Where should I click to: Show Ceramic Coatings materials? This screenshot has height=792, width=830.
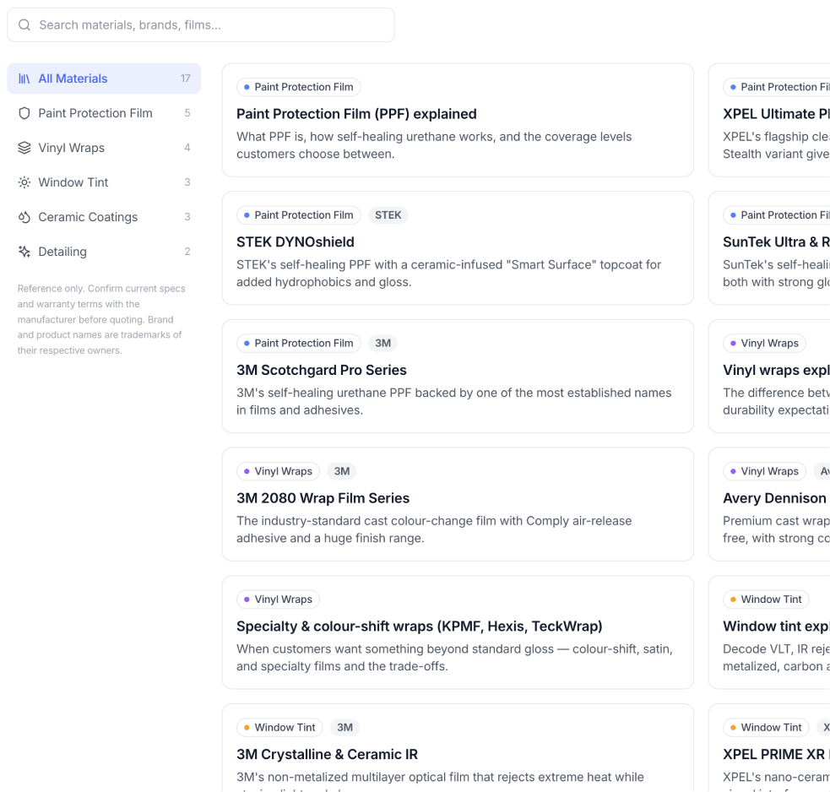click(x=104, y=217)
